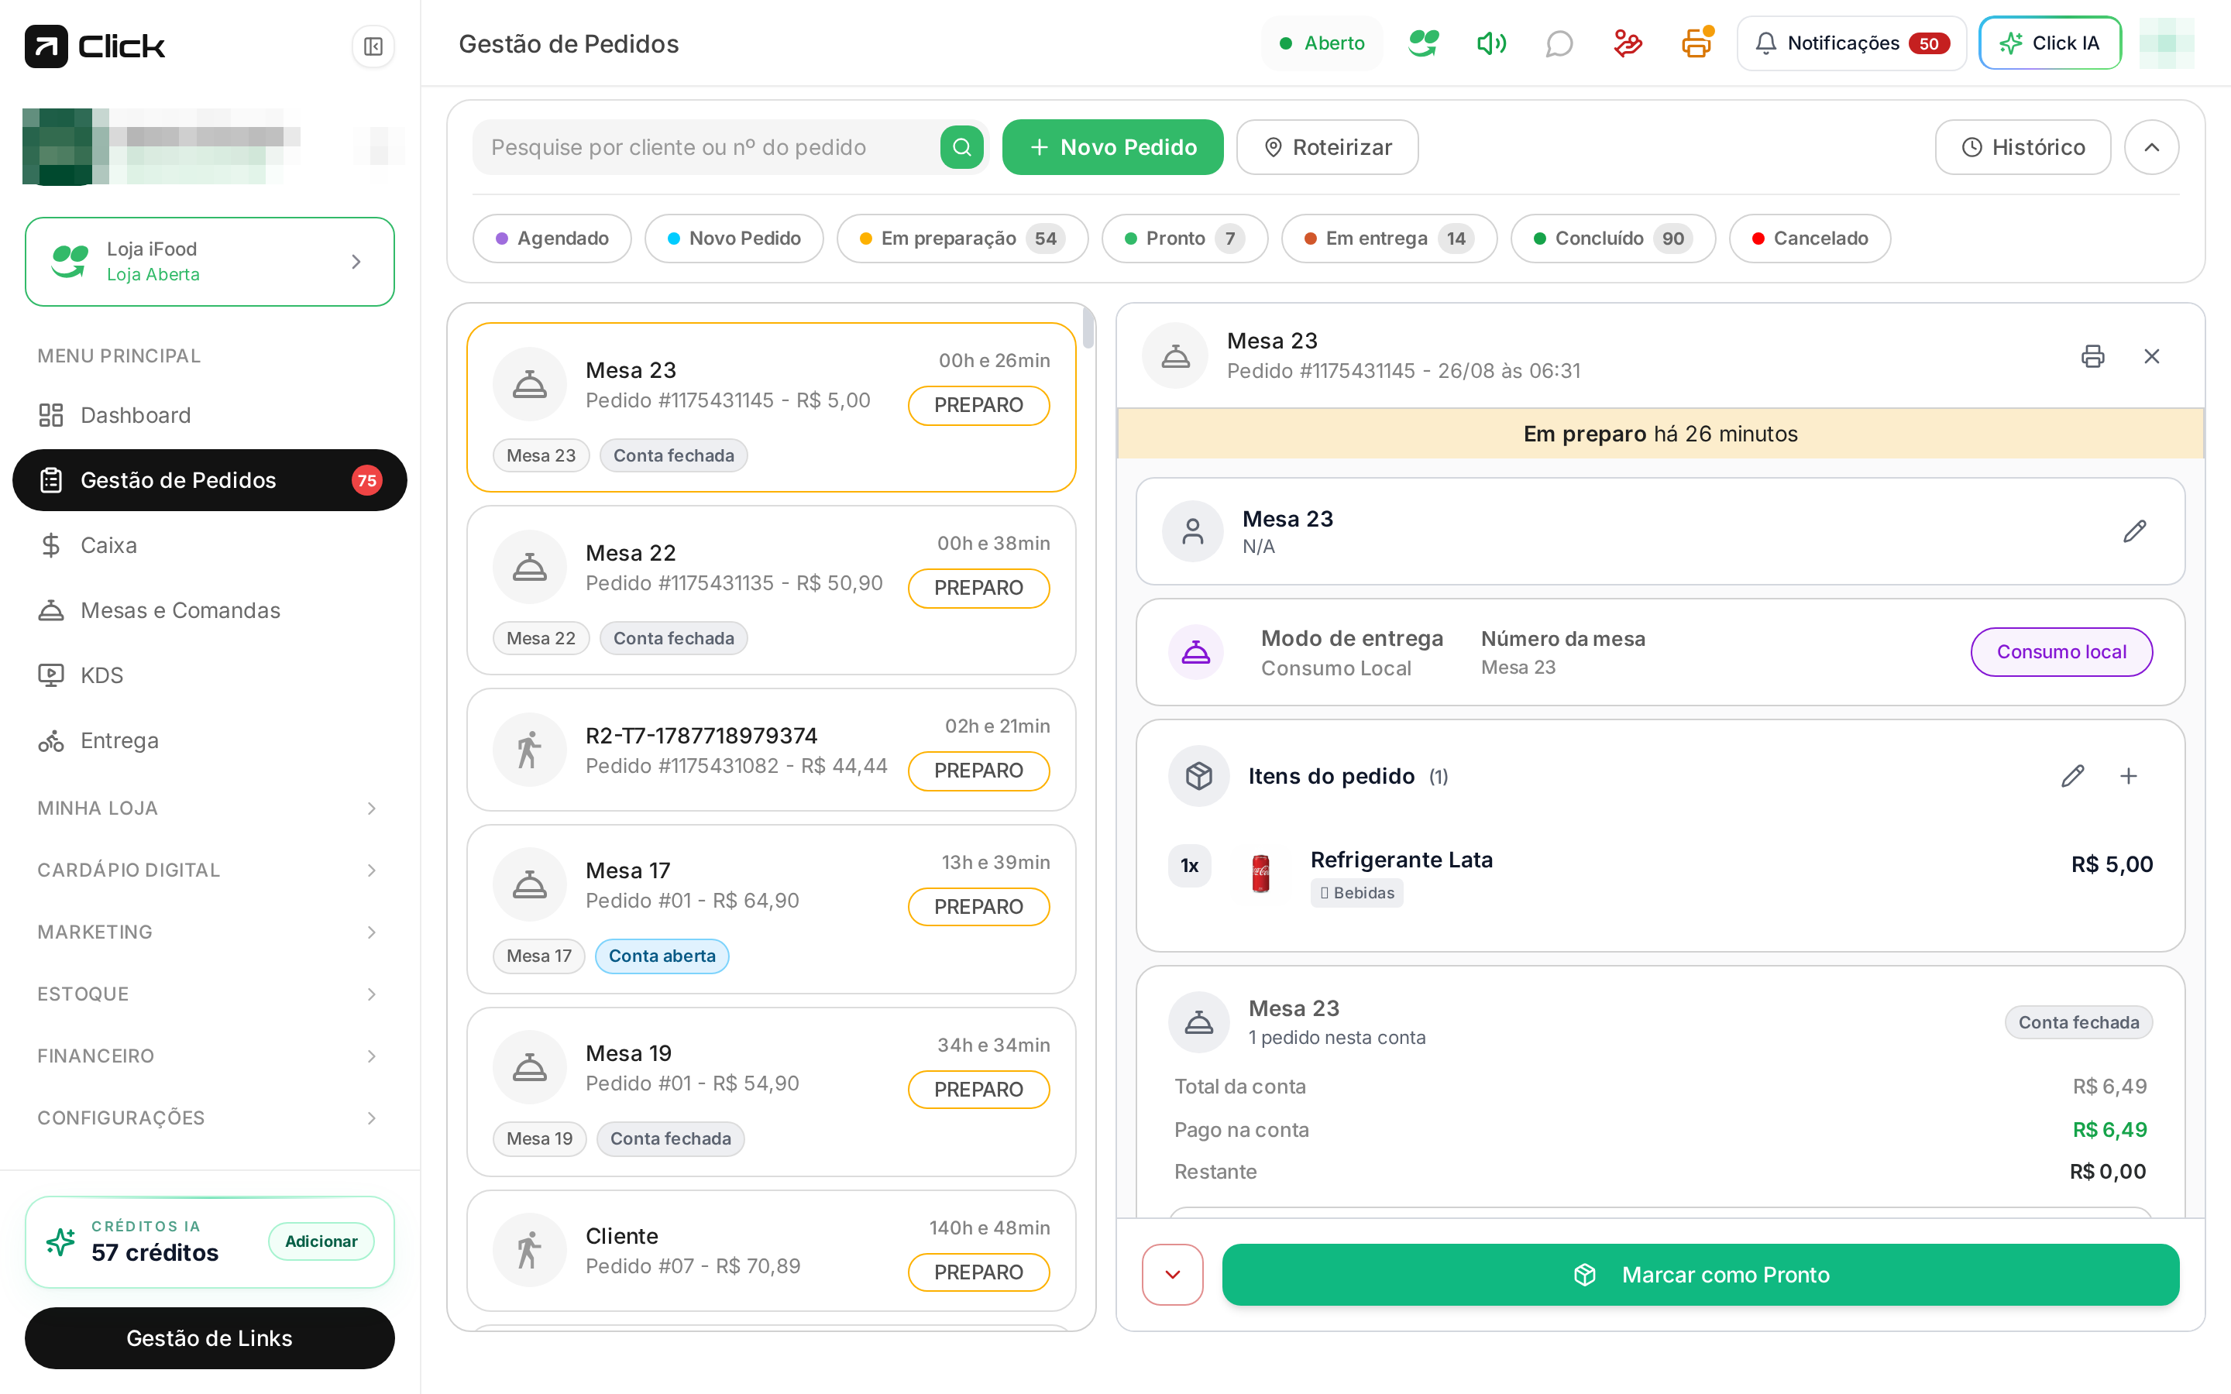Viewport: 2231px width, 1394px height.
Task: Open the Histórico button
Action: click(2023, 147)
